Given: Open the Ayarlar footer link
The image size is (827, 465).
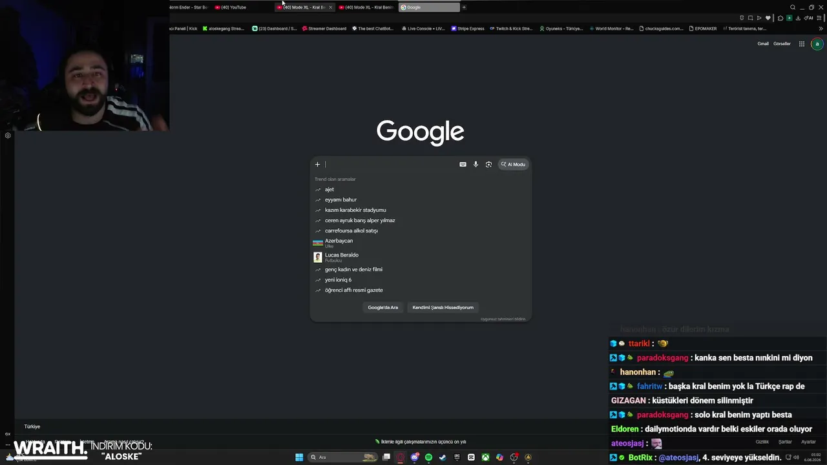Looking at the screenshot, I should [808, 442].
